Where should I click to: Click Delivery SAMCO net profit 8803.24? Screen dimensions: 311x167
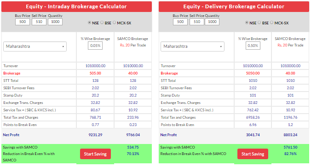point(290,135)
